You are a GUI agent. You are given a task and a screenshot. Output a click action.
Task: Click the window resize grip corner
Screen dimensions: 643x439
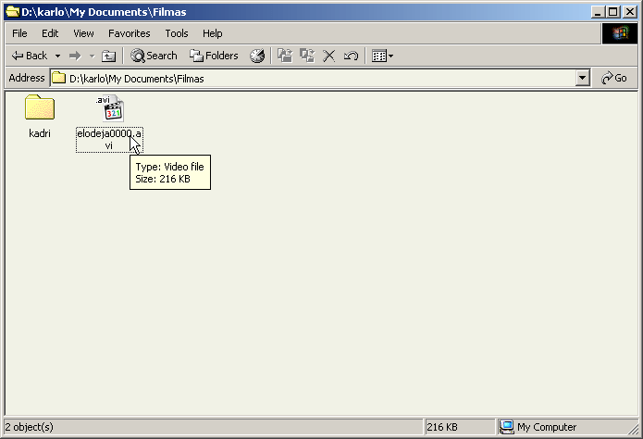pyautogui.click(x=633, y=429)
